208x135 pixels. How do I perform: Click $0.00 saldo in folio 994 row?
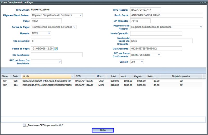[x=157, y=85]
